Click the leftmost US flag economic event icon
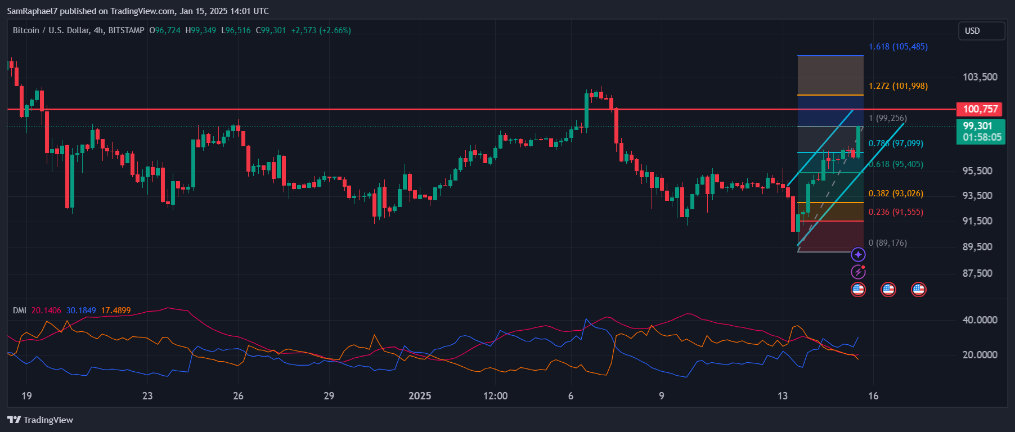Image resolution: width=1015 pixels, height=432 pixels. pyautogui.click(x=858, y=290)
